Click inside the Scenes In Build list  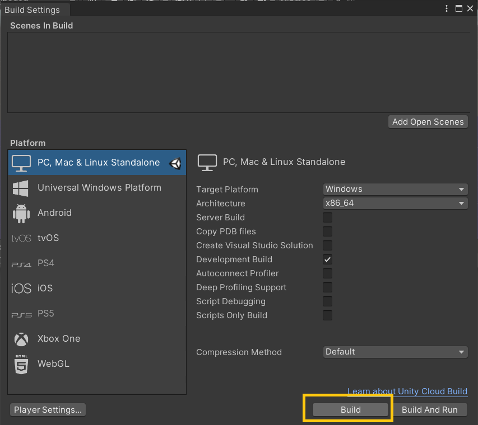239,72
